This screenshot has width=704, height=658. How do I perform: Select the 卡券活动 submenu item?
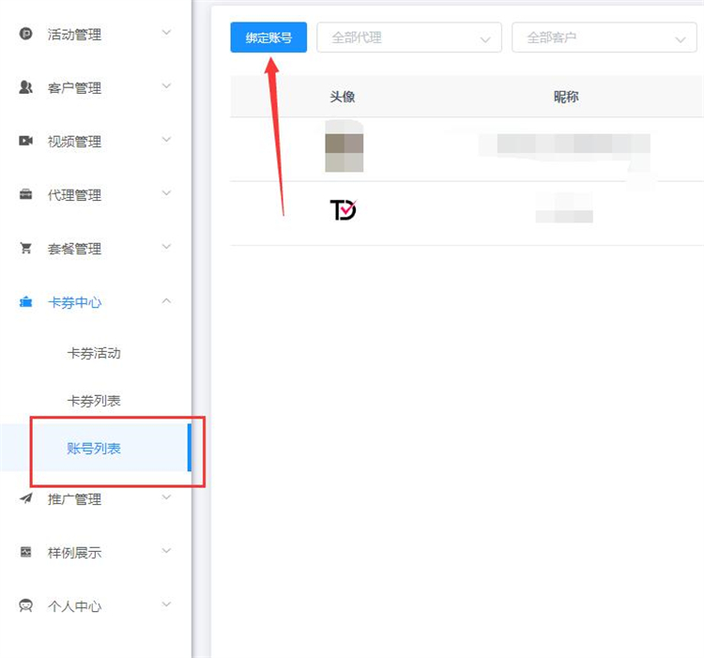pyautogui.click(x=94, y=353)
